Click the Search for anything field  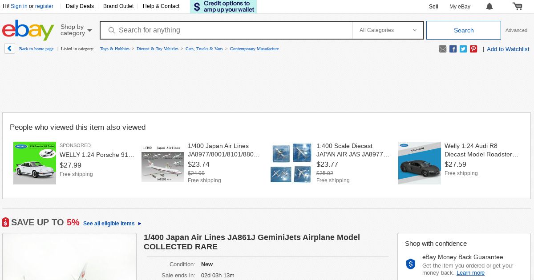click(x=226, y=30)
